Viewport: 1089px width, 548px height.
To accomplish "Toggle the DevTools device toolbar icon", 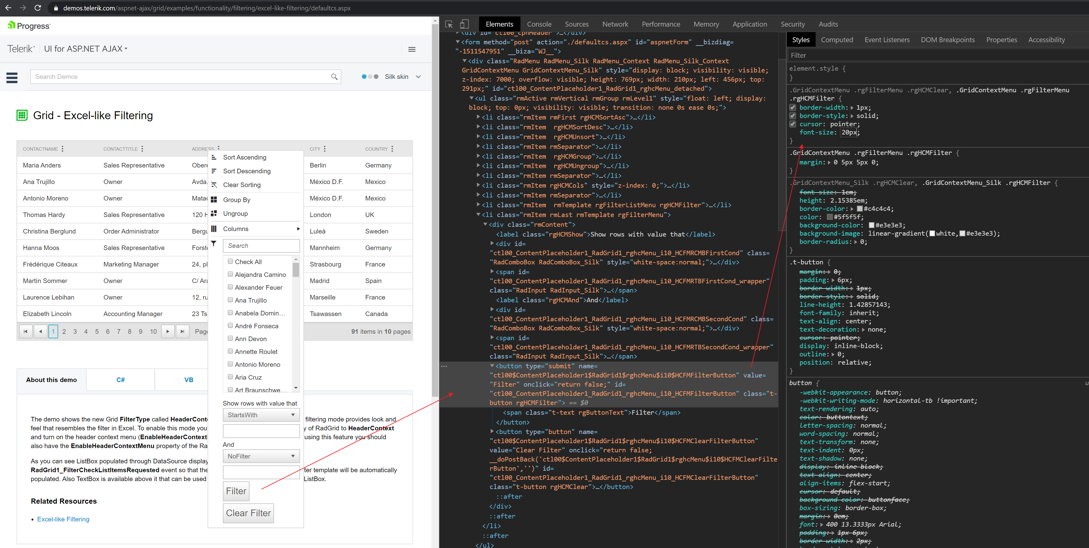I will pos(464,24).
